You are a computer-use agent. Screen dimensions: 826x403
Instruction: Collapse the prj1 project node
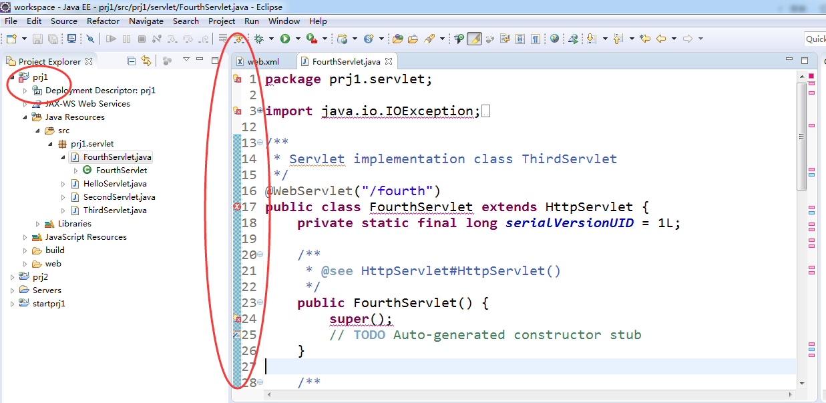(x=12, y=77)
